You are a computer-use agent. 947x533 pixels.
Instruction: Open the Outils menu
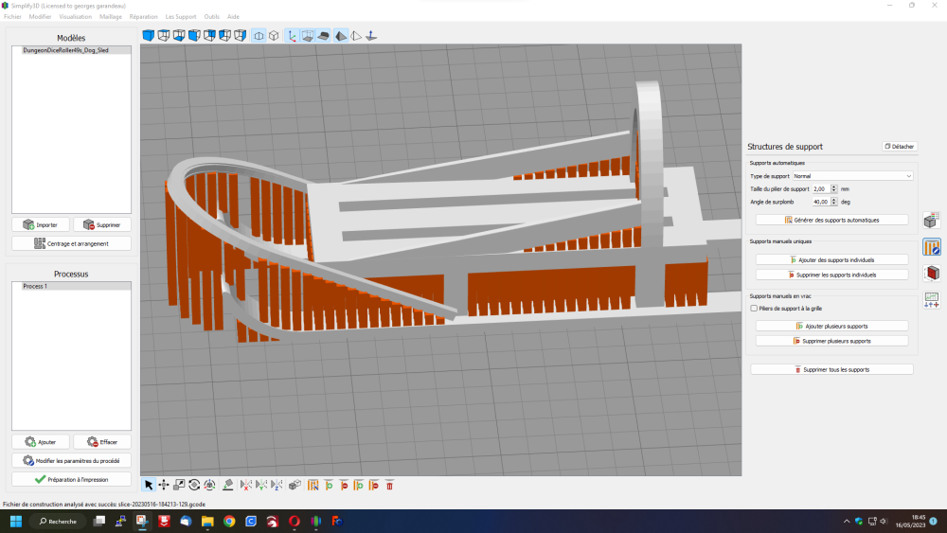tap(212, 17)
